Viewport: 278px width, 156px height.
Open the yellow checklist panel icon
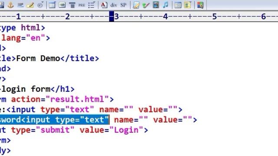(x=188, y=5)
